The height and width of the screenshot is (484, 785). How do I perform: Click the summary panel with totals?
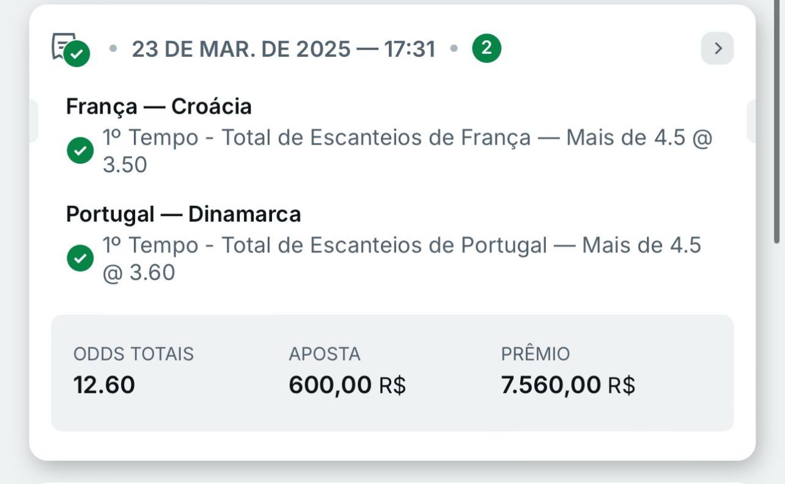pos(392,372)
